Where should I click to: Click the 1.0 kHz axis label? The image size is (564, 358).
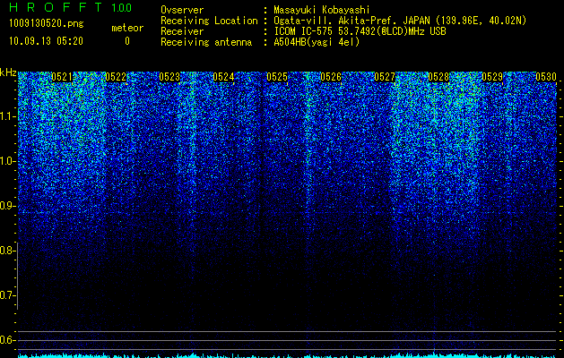(x=7, y=161)
